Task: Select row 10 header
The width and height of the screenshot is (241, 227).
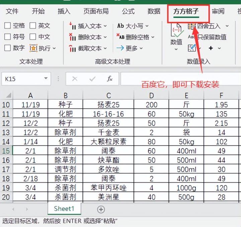Action: click(6, 105)
